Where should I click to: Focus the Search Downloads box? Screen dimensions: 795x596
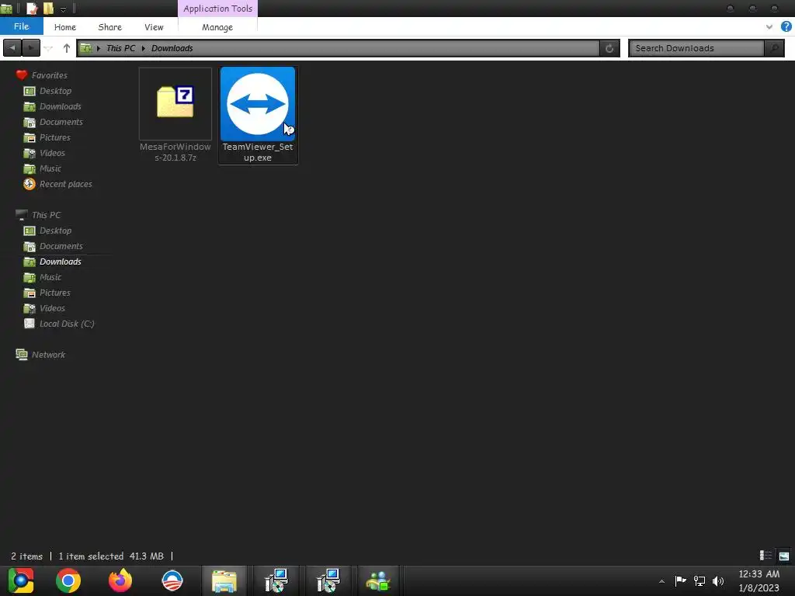pyautogui.click(x=696, y=48)
